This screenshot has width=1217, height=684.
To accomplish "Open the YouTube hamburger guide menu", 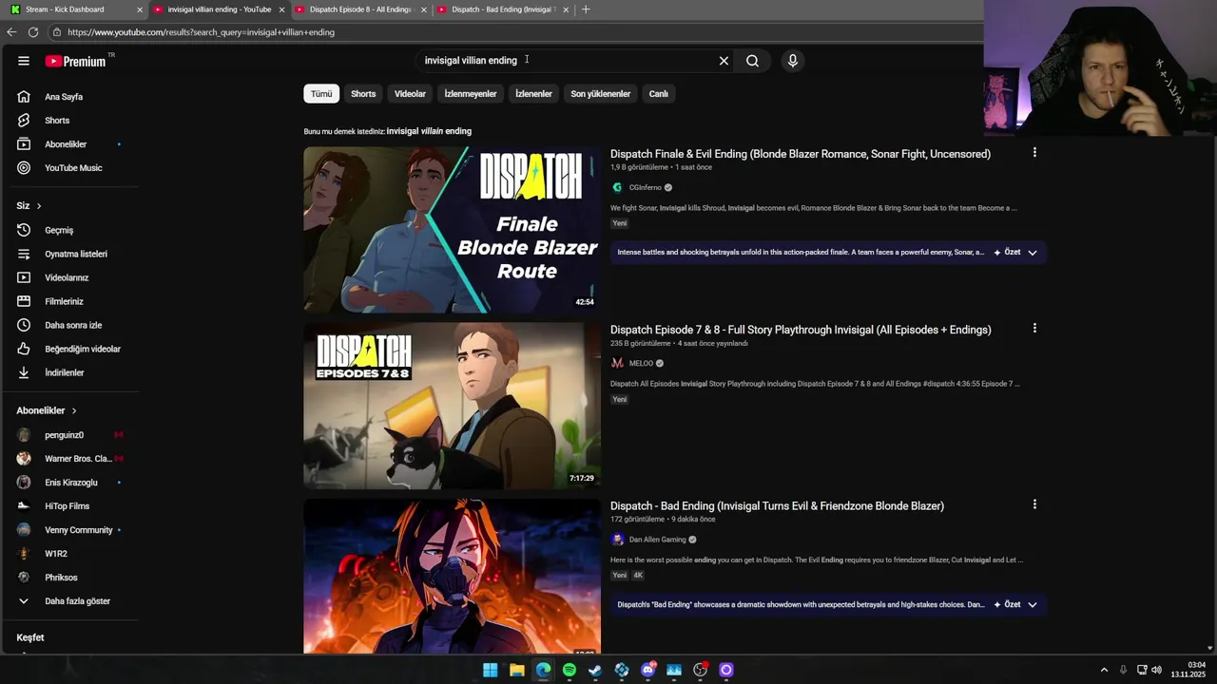I will (24, 61).
